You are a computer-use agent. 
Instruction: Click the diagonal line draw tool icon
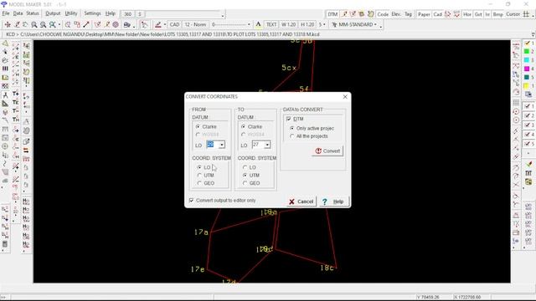click(x=86, y=24)
